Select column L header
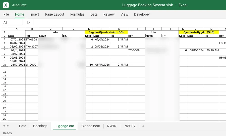The width and height of the screenshot is (226, 136). pos(195,29)
